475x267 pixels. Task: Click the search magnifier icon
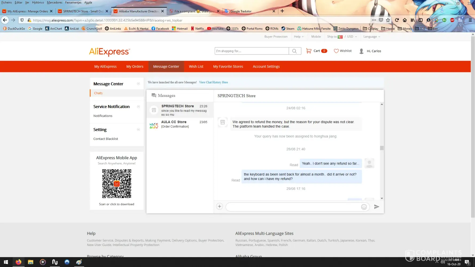[x=294, y=51]
